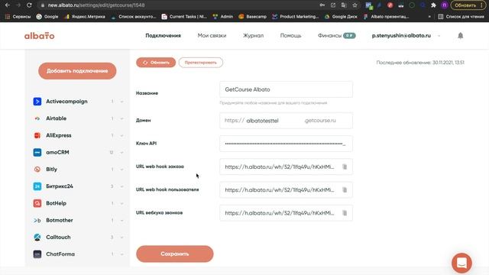Expand the BotHelp connections list
The image size is (489, 275).
[x=122, y=204]
